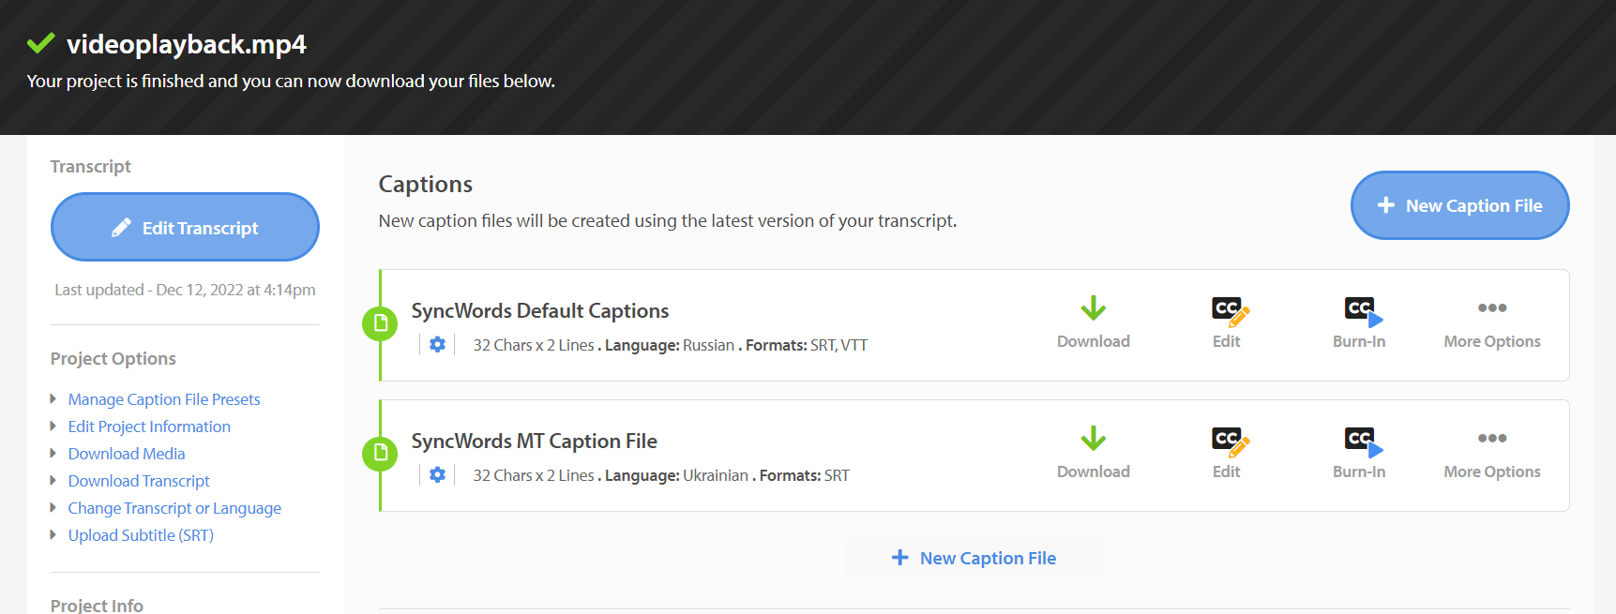The width and height of the screenshot is (1616, 614).
Task: Click the green file icon for SyncWords MT Caption File
Action: coord(380,455)
